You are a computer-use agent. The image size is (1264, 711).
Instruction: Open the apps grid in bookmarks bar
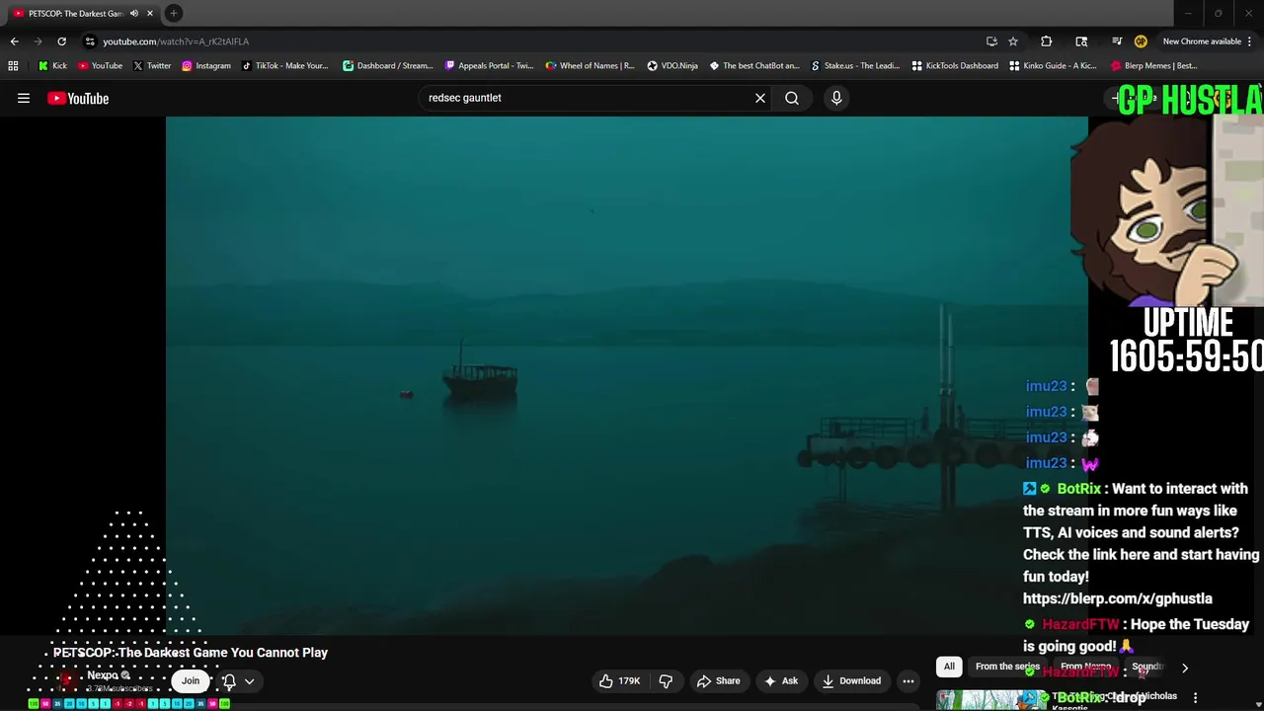(x=13, y=66)
